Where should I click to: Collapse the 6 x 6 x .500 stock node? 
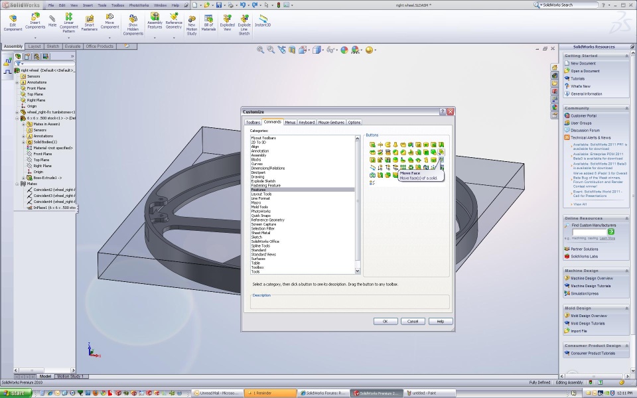tap(17, 118)
